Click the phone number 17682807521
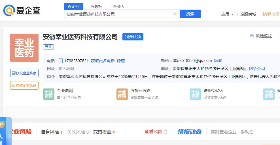The height and width of the screenshot is (145, 280). [77, 61]
